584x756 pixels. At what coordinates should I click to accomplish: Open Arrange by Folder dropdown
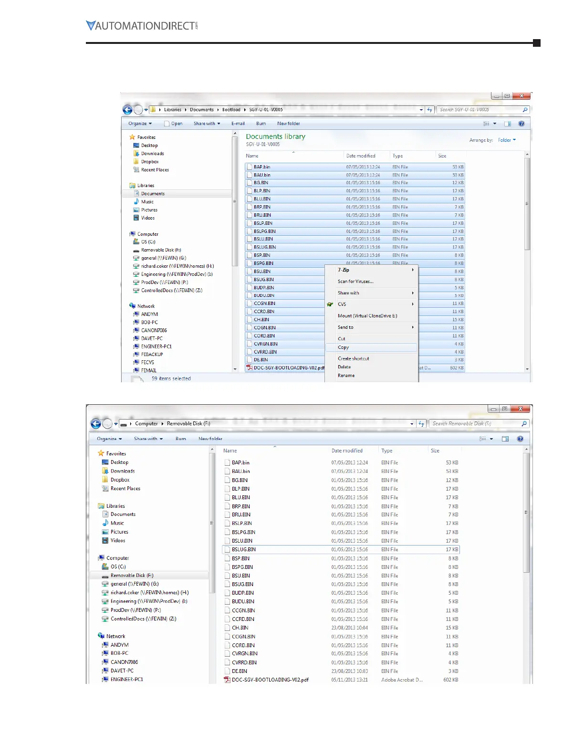coord(507,140)
